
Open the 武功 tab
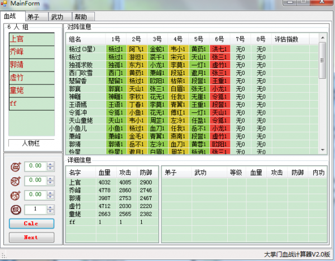pyautogui.click(x=60, y=17)
